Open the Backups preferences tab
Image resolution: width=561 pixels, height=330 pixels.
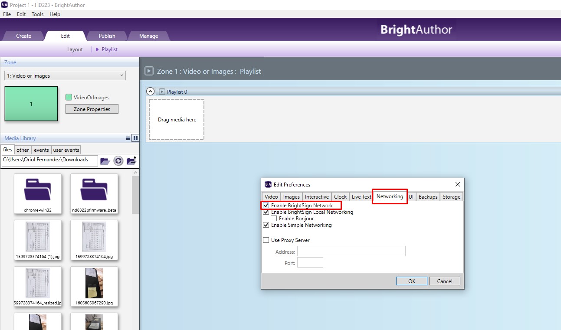(x=428, y=197)
